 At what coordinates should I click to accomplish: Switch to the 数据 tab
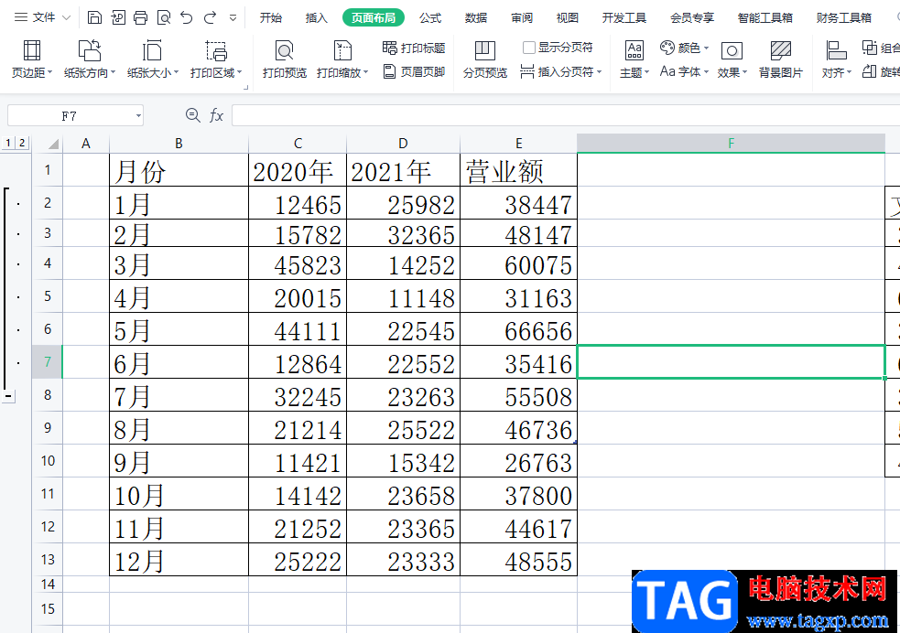pyautogui.click(x=476, y=17)
